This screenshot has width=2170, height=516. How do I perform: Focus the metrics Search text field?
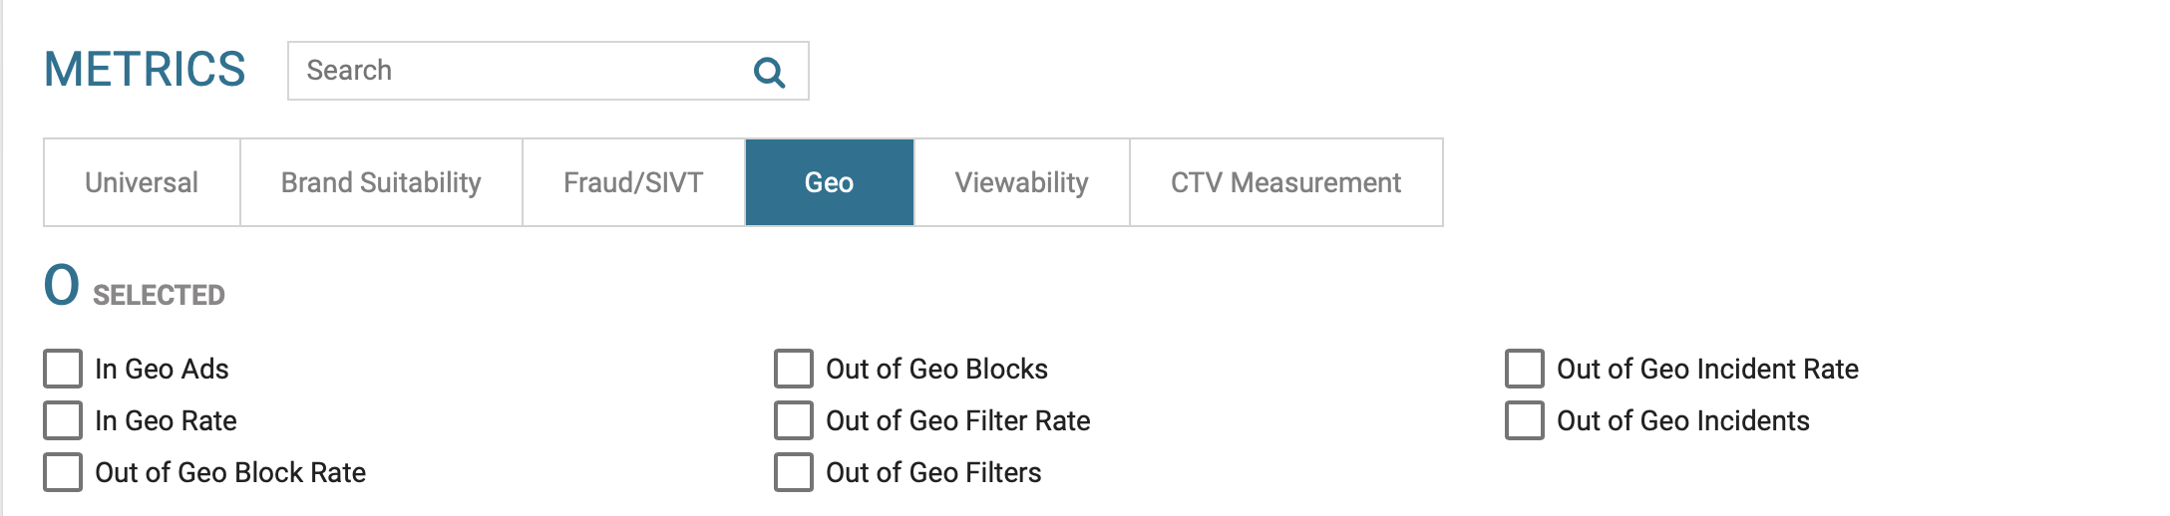[519, 71]
